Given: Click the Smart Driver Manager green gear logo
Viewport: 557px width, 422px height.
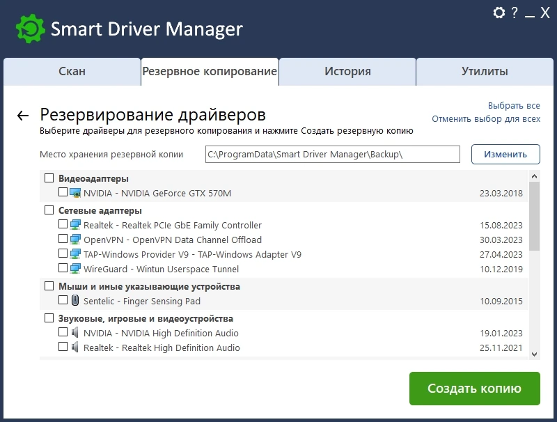Looking at the screenshot, I should point(31,29).
